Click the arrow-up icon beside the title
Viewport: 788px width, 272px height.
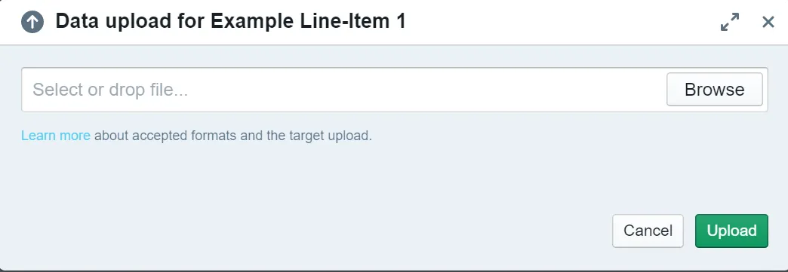tap(32, 22)
